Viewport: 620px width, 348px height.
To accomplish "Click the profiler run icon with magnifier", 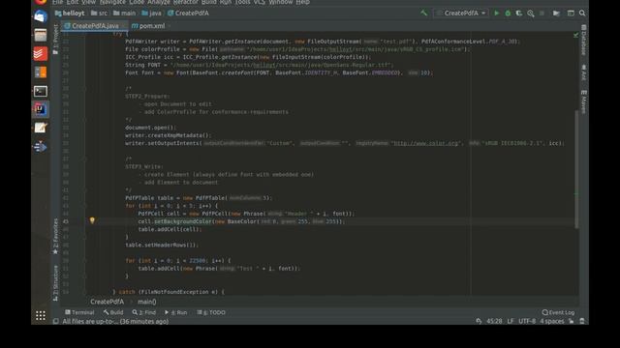I will [x=531, y=14].
